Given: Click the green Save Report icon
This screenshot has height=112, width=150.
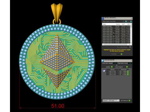Looking at the screenshot, I should click(127, 67).
